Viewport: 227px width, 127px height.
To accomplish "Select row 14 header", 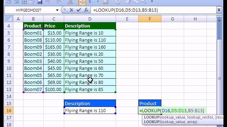I will [9, 96].
